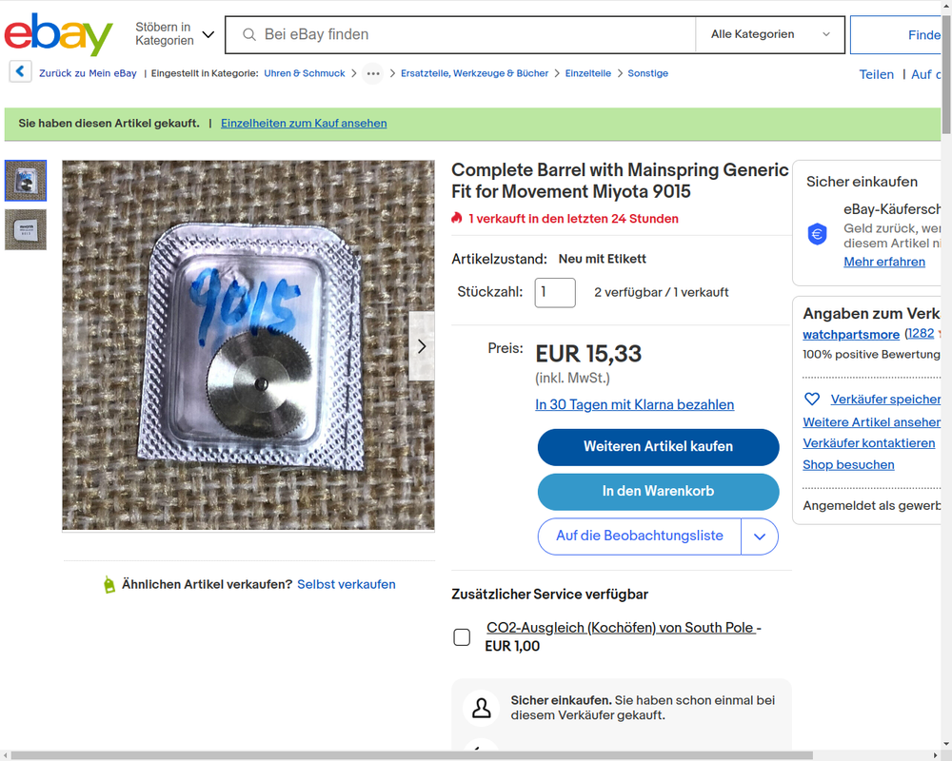Expand the Beobachtungsliste chevron menu

pyautogui.click(x=760, y=537)
